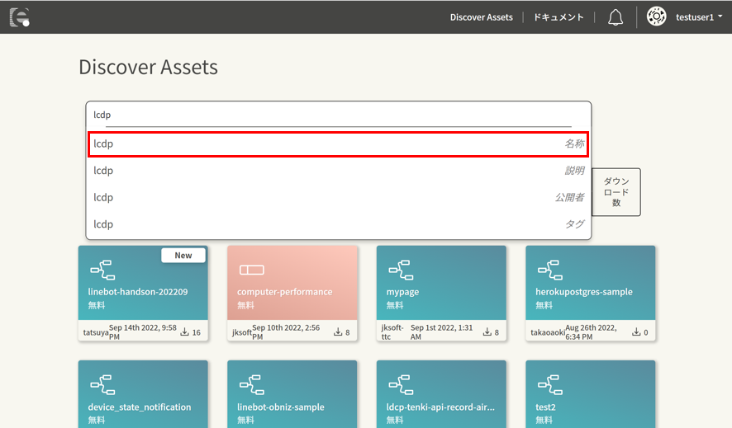
Task: Click download icon on herokupostgres-sample card
Action: coord(636,332)
